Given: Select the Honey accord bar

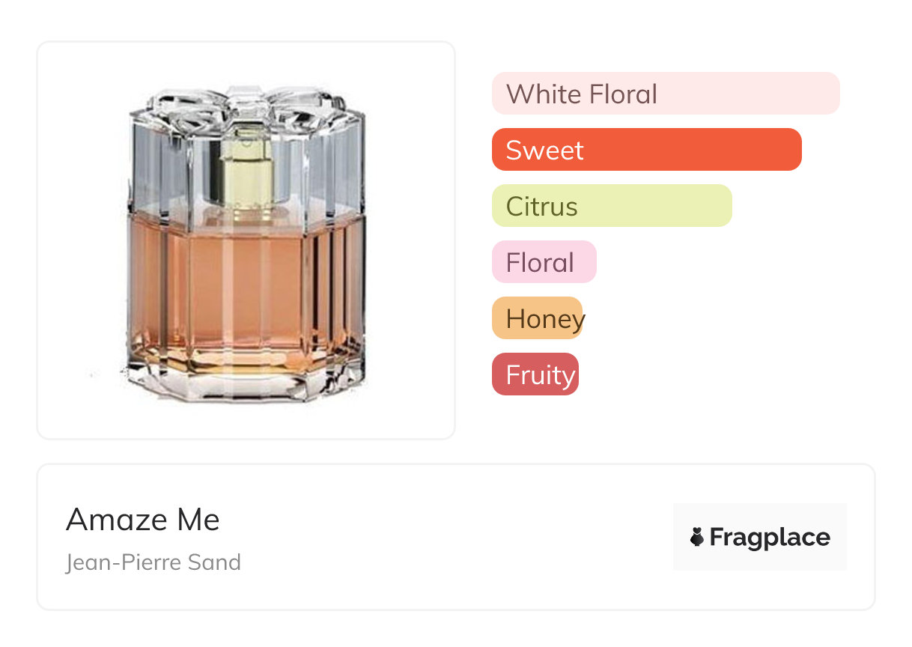Looking at the screenshot, I should click(x=537, y=318).
